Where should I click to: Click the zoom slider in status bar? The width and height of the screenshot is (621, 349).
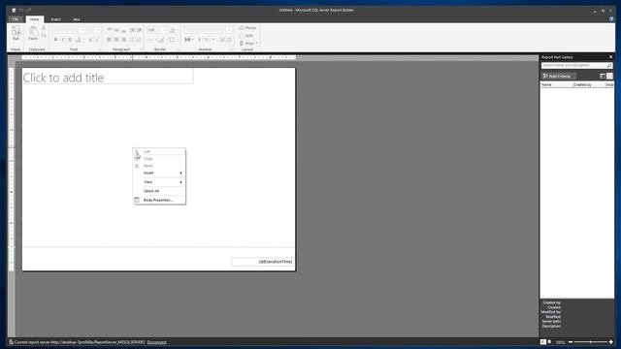[x=591, y=342]
